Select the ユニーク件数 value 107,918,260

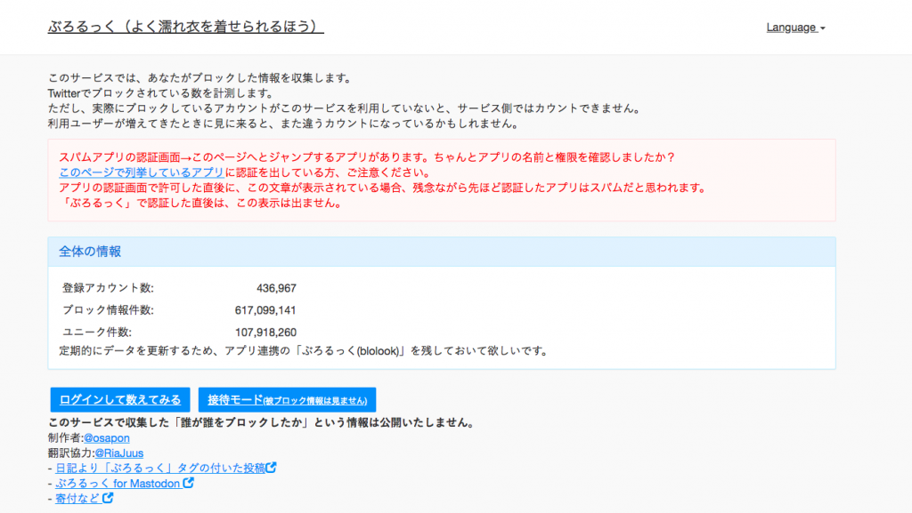(265, 333)
